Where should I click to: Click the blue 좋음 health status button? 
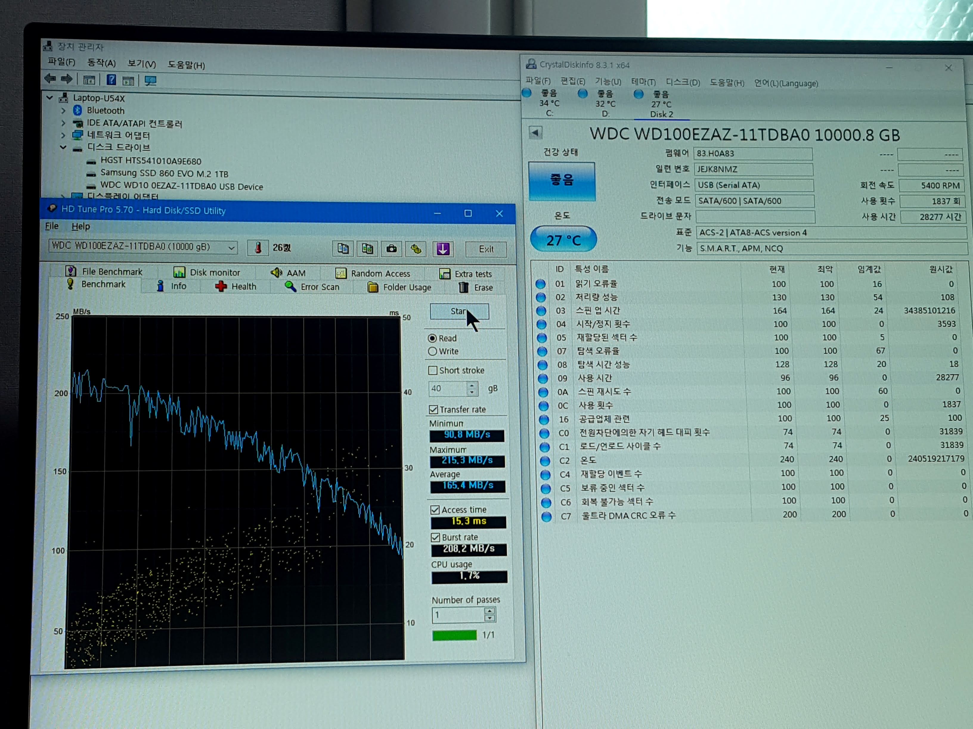562,181
